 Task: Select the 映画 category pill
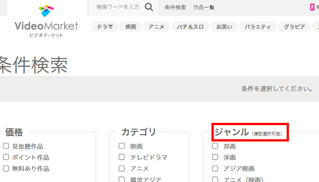pyautogui.click(x=131, y=26)
